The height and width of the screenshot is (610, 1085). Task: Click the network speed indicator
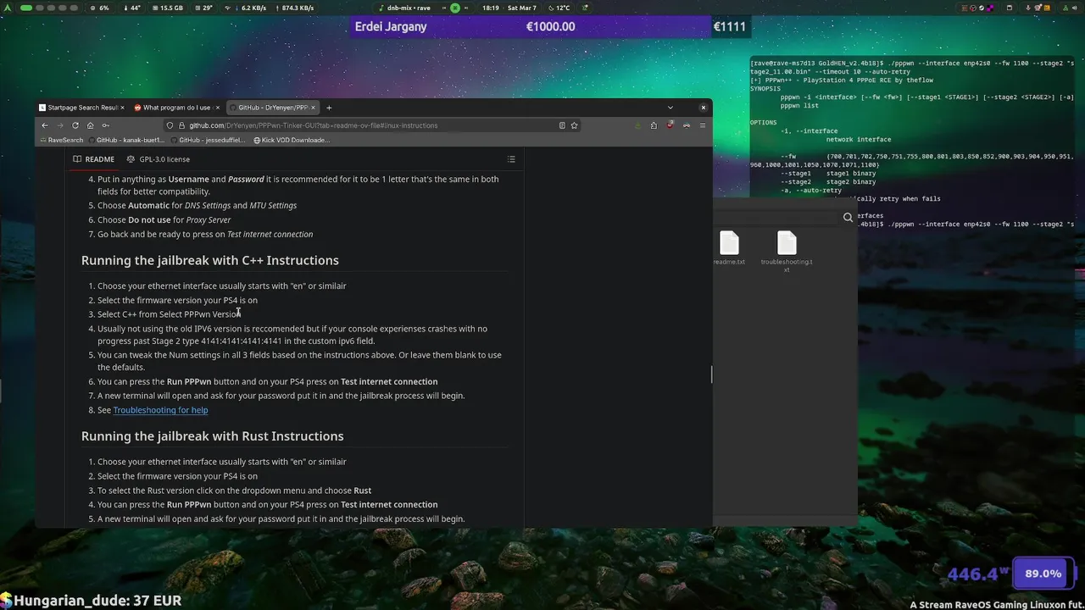tap(269, 8)
